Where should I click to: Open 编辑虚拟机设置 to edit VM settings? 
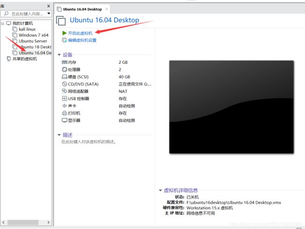(x=82, y=40)
